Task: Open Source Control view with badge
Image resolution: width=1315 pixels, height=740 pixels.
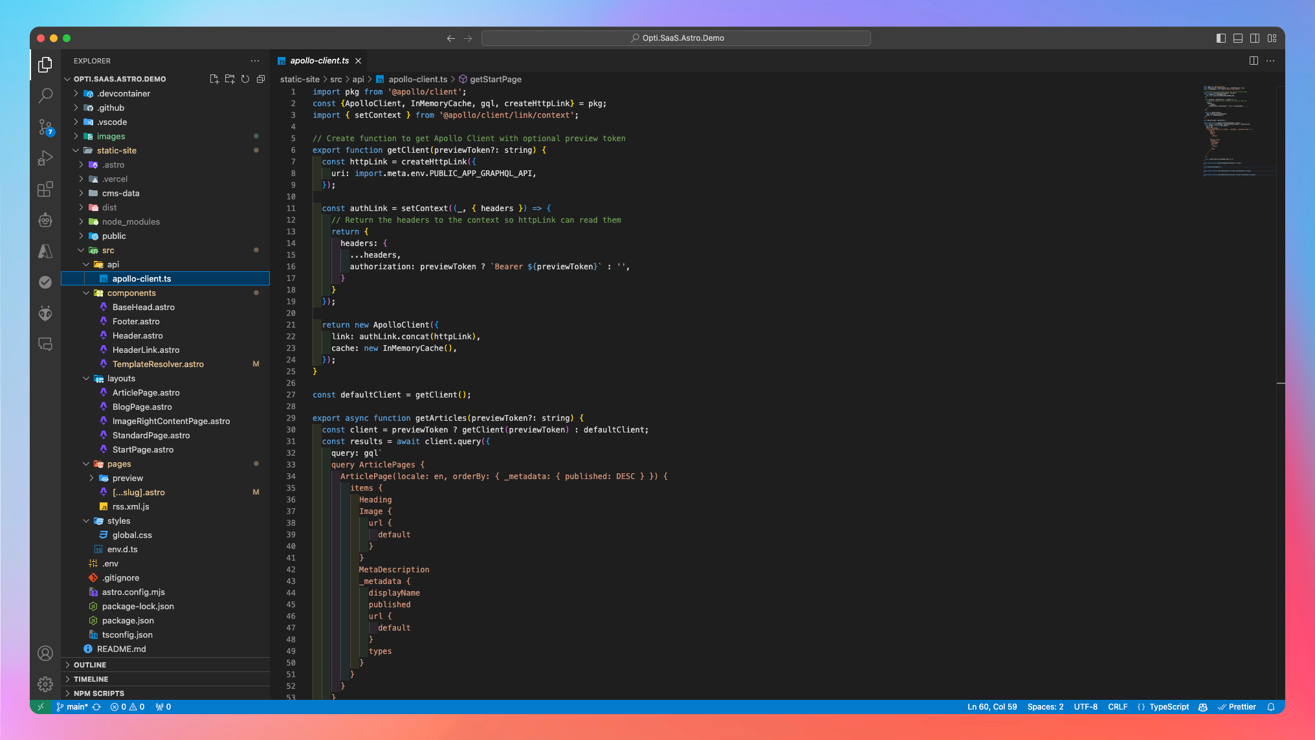Action: [x=45, y=127]
